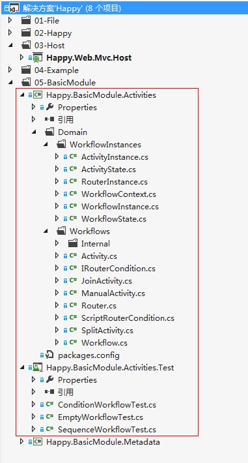Viewport: 248px width, 463px height.
Task: Expand the WorkflowState.cs node
Action: coord(57,219)
